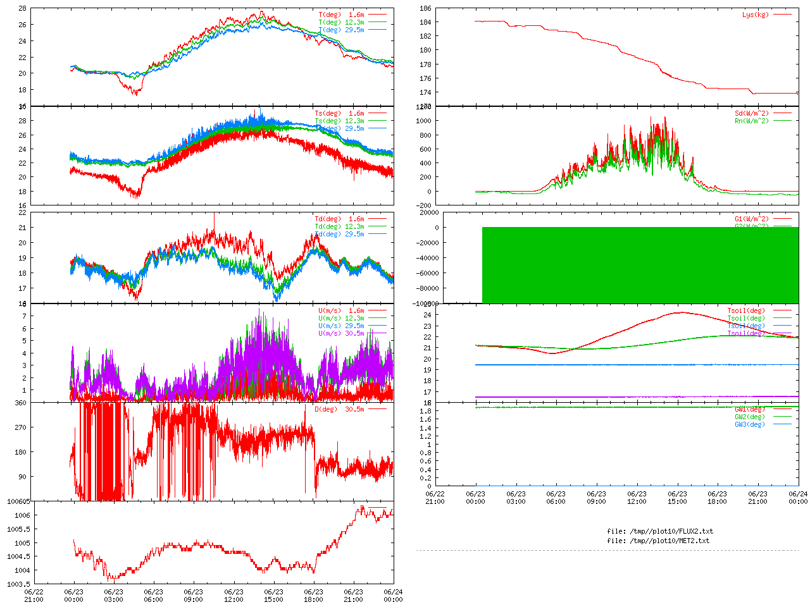
Task: Click the 06/23 12:00 tick below pressure plot
Action: pyautogui.click(x=234, y=596)
